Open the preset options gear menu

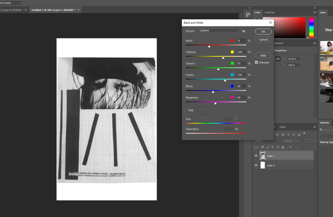(244, 31)
